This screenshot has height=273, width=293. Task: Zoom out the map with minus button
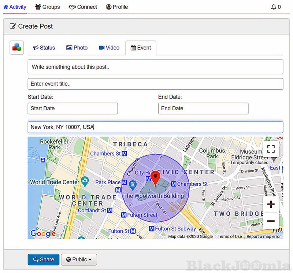[x=271, y=221]
